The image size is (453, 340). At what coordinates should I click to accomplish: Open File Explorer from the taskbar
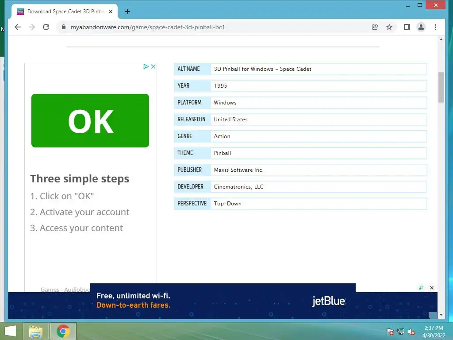[35, 331]
